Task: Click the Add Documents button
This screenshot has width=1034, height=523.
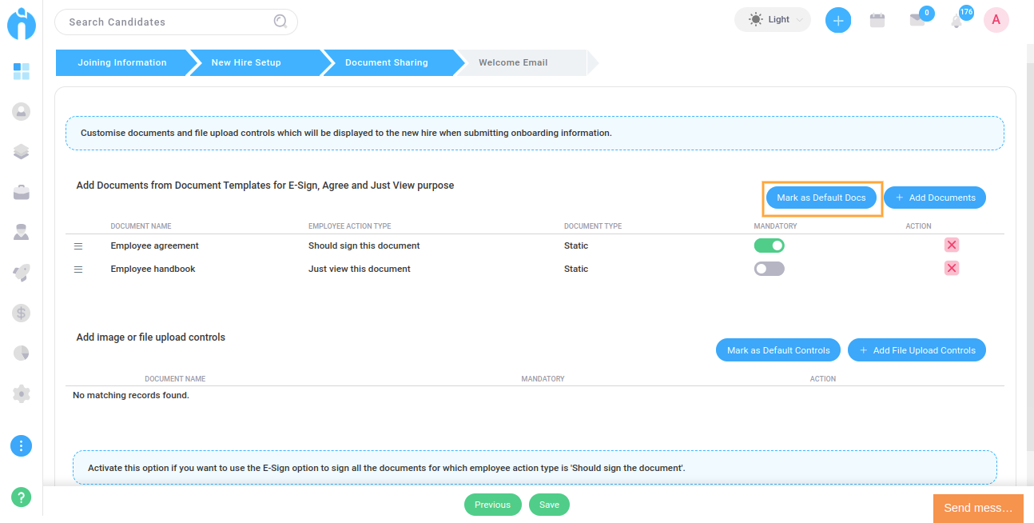Action: (x=935, y=198)
